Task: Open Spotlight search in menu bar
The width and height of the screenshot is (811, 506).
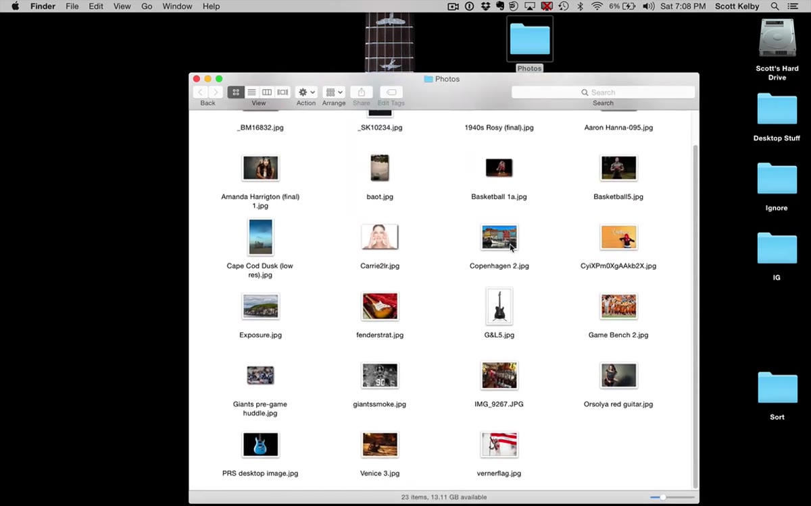Action: [775, 6]
